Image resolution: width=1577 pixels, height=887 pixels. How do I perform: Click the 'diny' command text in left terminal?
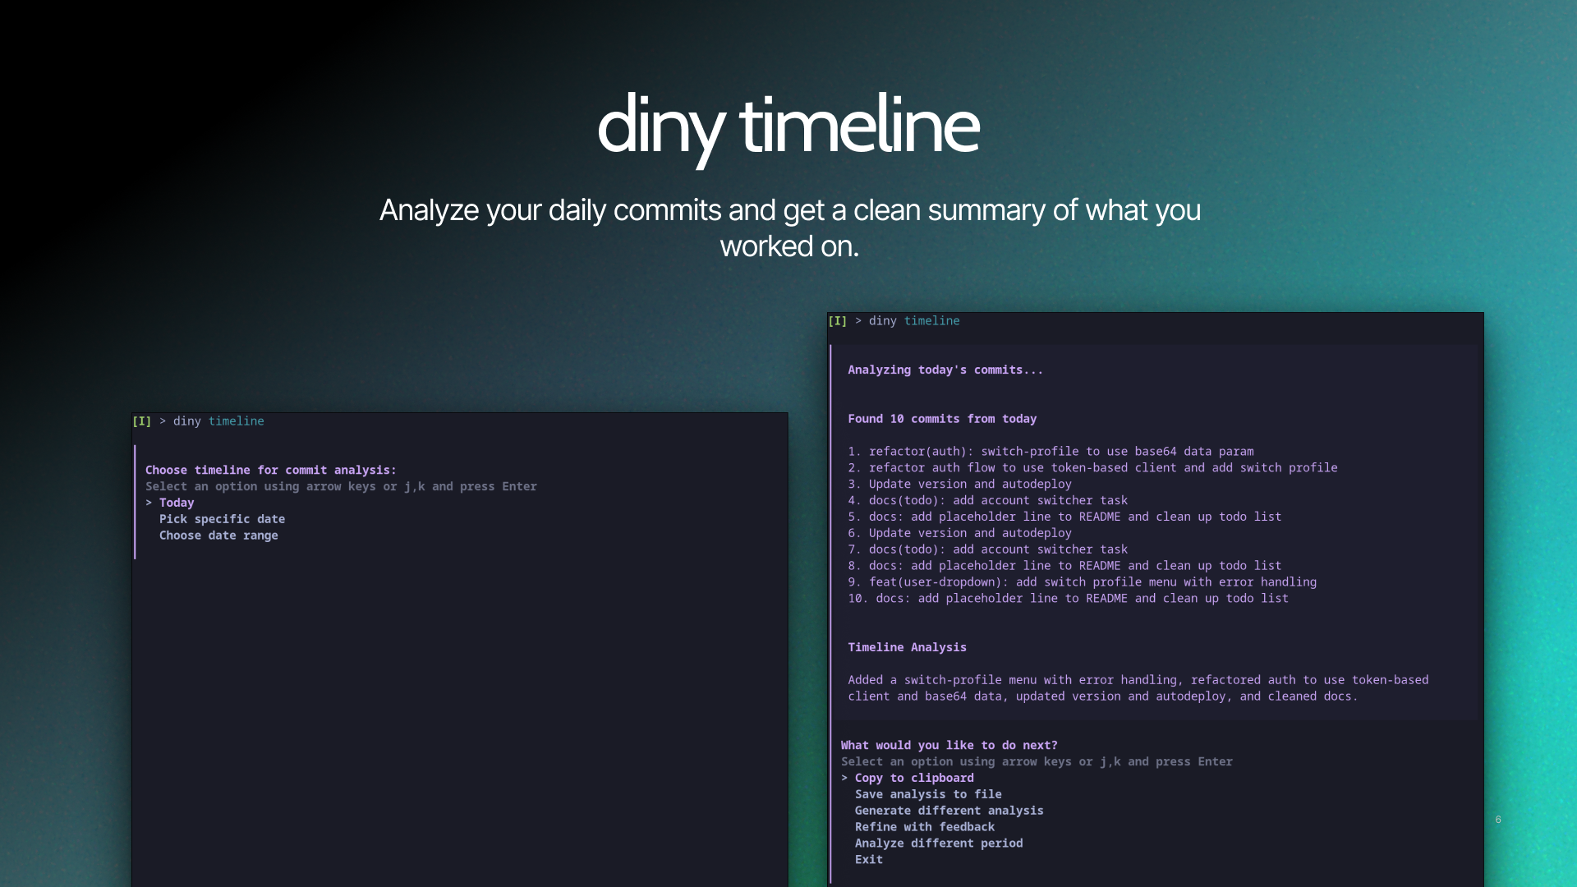point(187,421)
